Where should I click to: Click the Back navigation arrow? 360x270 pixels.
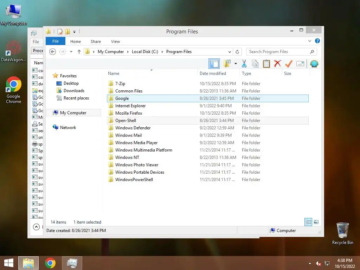pos(53,52)
